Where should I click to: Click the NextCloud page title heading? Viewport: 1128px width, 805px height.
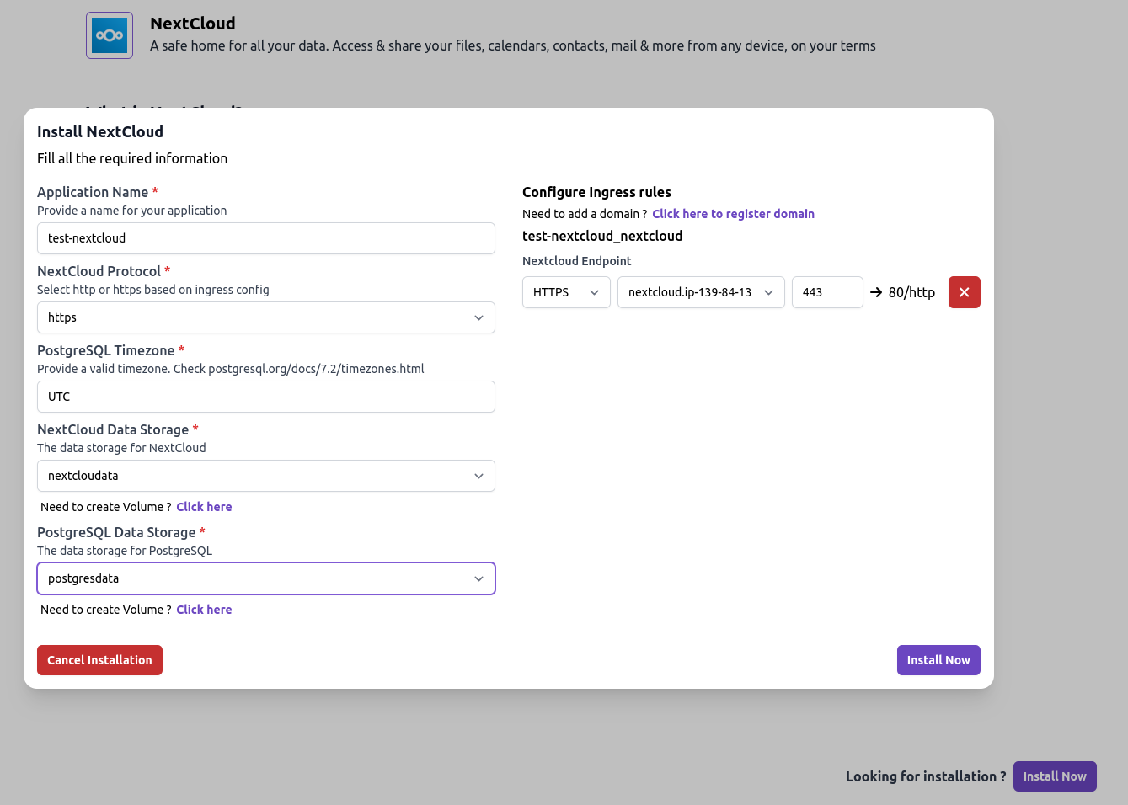pos(193,24)
